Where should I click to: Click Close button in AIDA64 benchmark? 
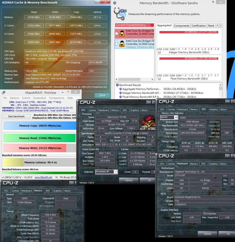(x=102, y=95)
